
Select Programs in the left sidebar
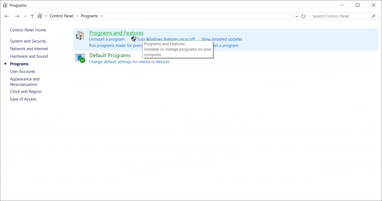click(19, 64)
